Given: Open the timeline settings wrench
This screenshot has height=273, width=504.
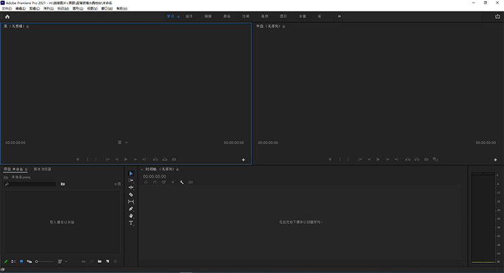Looking at the screenshot, I should [x=181, y=182].
